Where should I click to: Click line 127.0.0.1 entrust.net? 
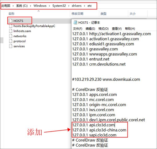click(91, 59)
